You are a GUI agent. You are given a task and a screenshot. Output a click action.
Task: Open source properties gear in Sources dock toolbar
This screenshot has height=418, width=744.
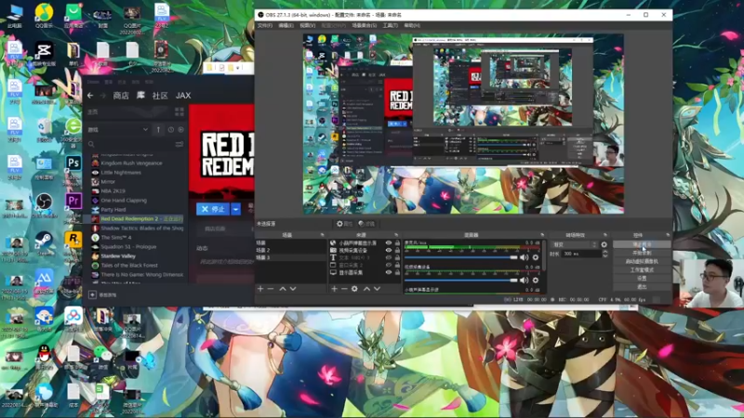coord(354,289)
